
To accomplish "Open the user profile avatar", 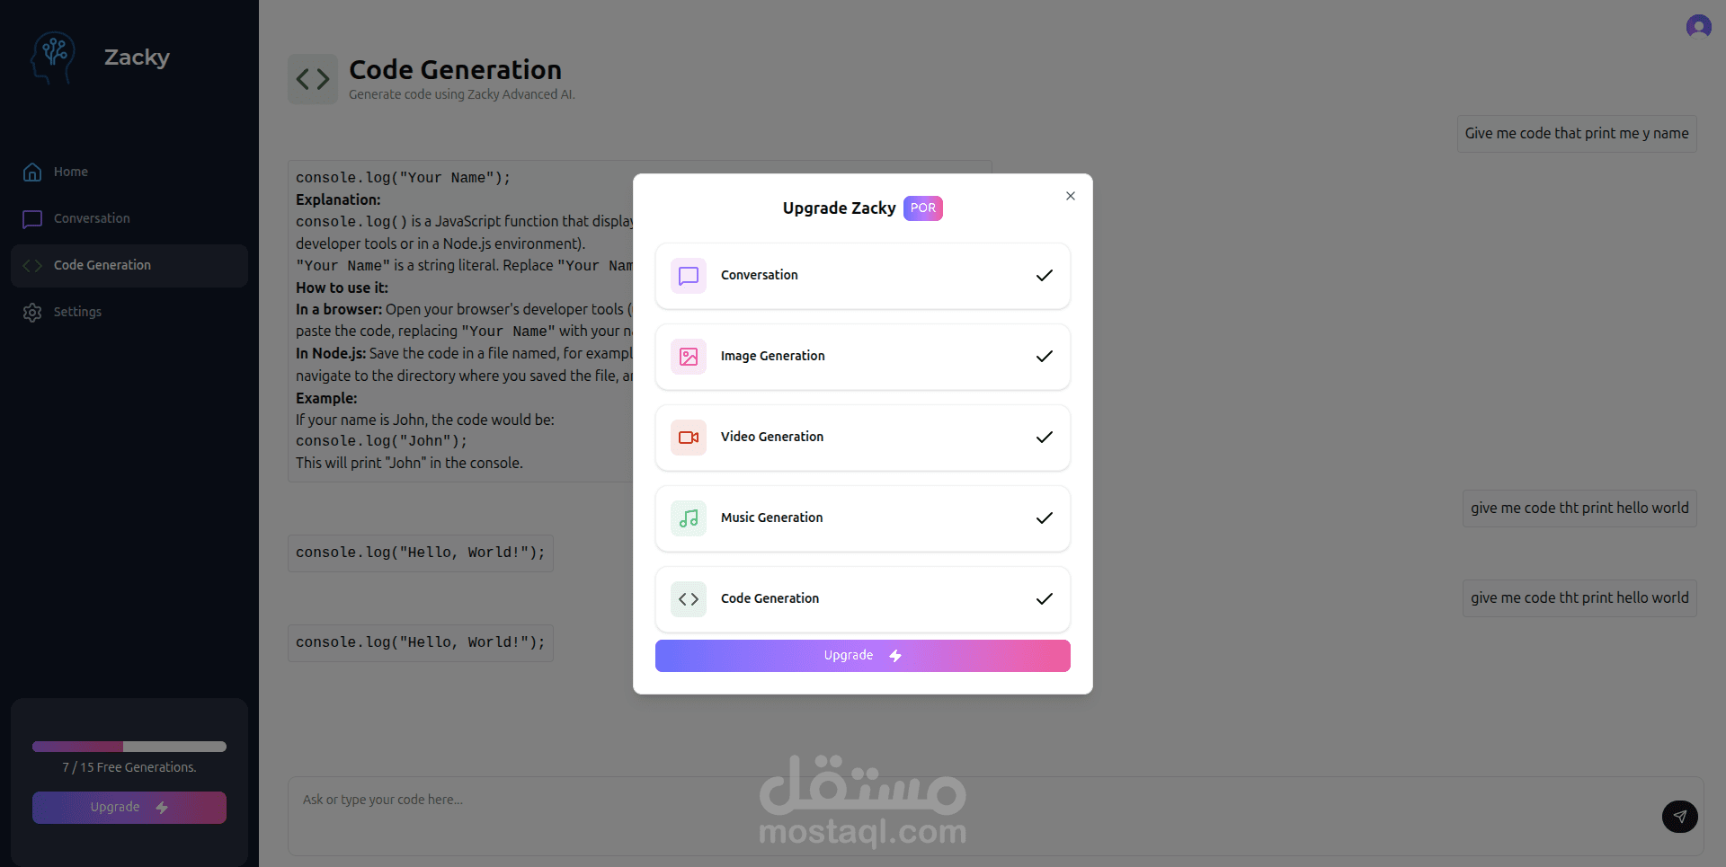I will click(1698, 26).
